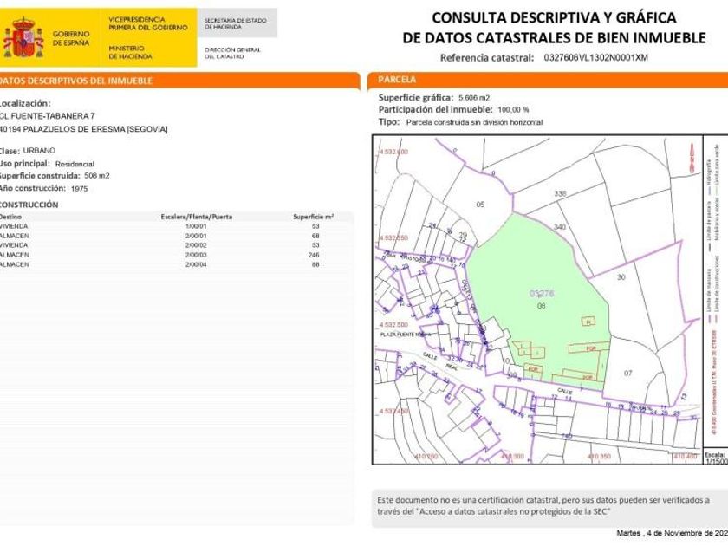
Task: Click parcel '05' on the map
Action: [480, 205]
